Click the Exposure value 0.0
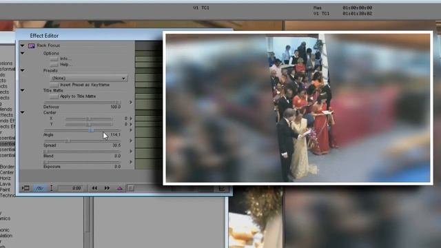The image size is (441, 248). 118,167
